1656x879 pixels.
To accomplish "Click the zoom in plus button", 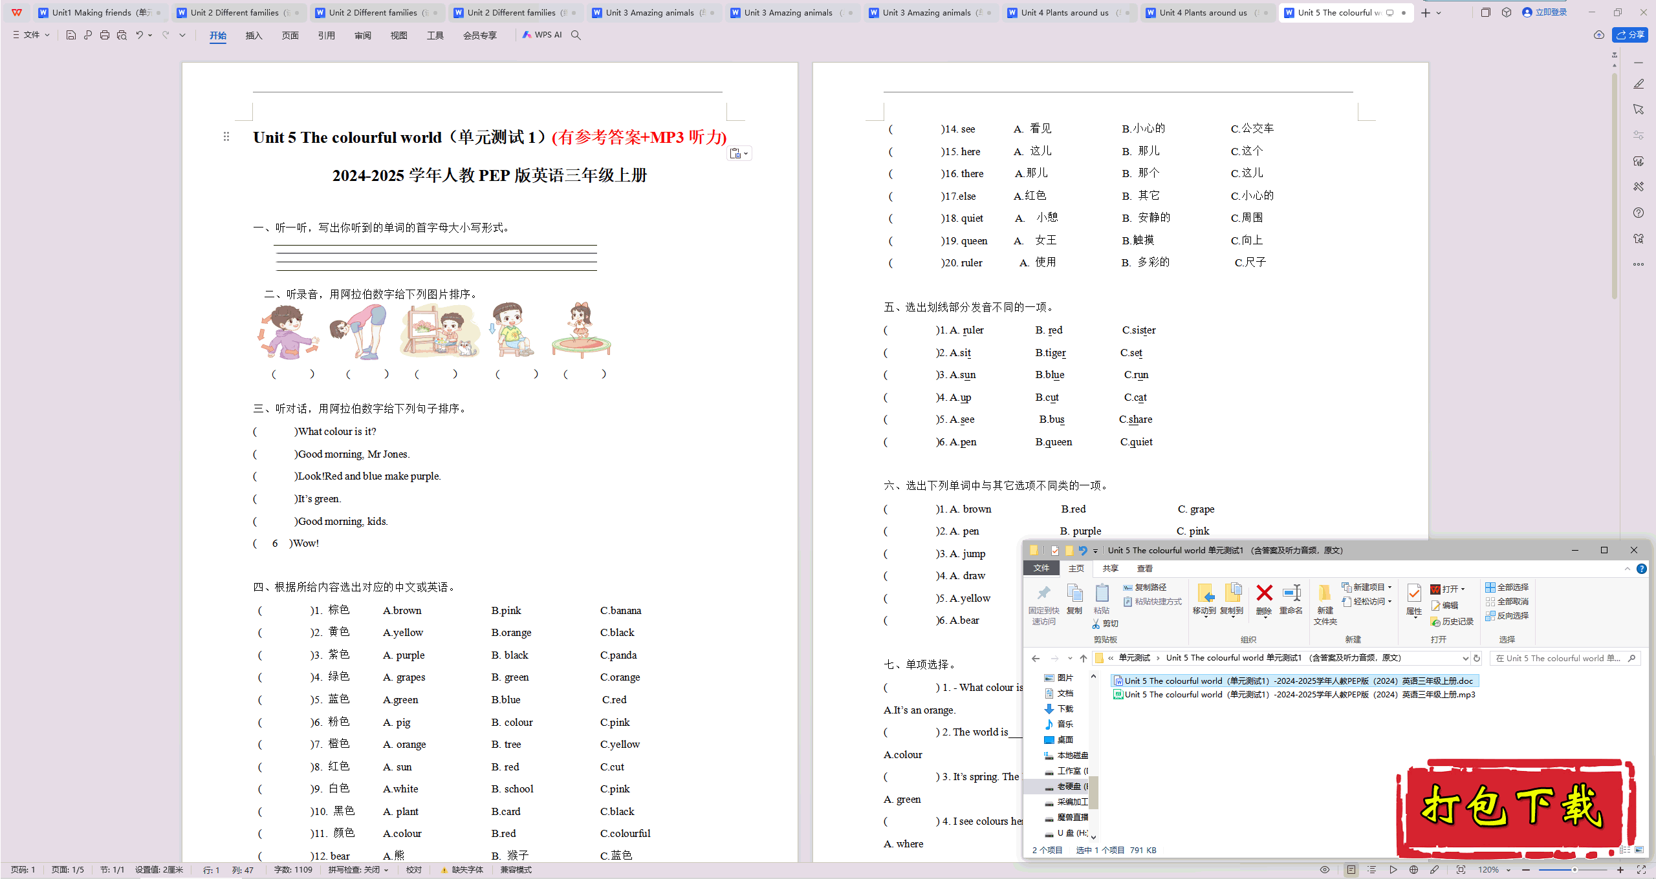I will [x=1620, y=870].
